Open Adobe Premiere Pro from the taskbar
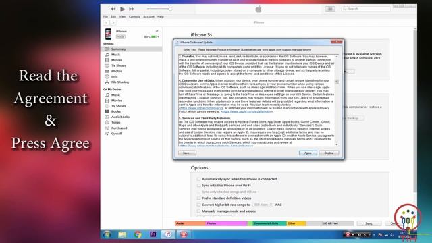Screen dimensions: 432x243 (x=153, y=234)
